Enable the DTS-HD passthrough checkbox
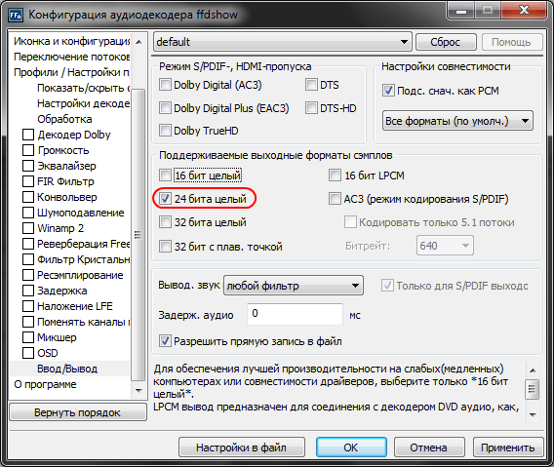 [311, 108]
